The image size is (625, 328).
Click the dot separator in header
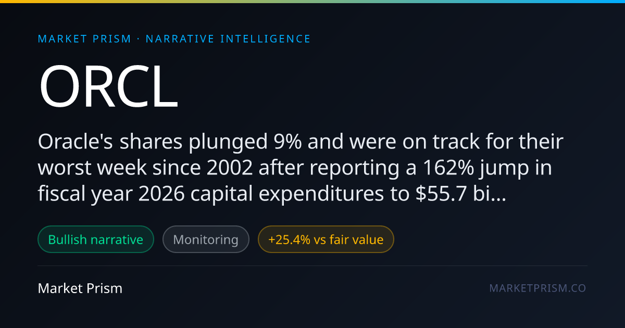[139, 39]
